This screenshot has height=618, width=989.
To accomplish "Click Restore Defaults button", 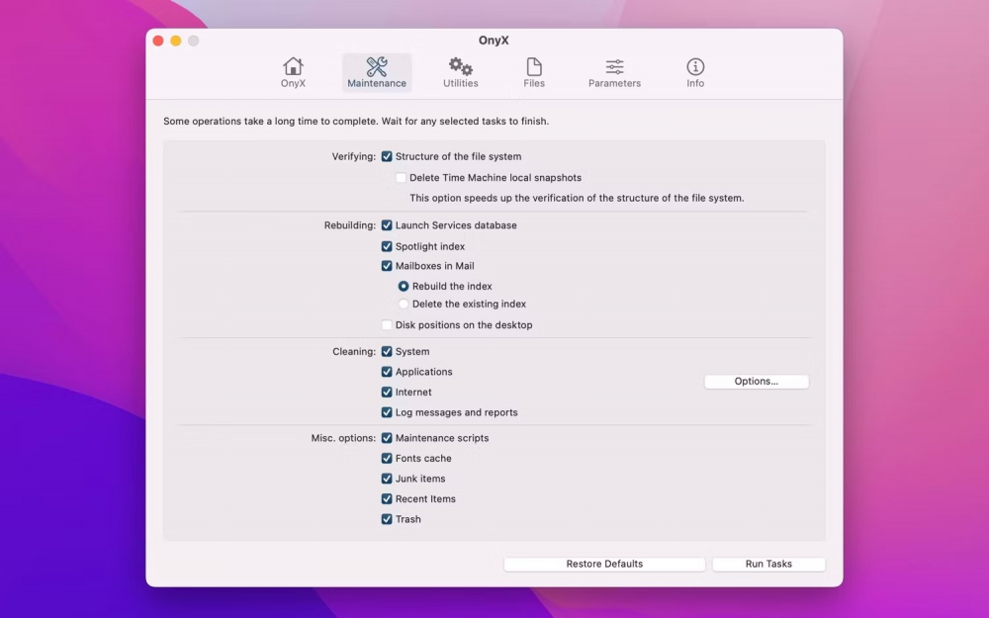I will [x=604, y=564].
